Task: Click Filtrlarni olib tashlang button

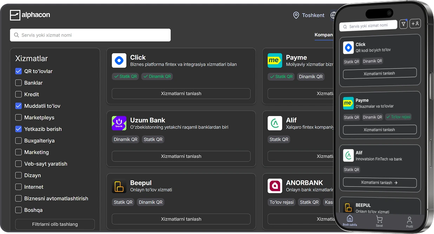Action: [55, 224]
